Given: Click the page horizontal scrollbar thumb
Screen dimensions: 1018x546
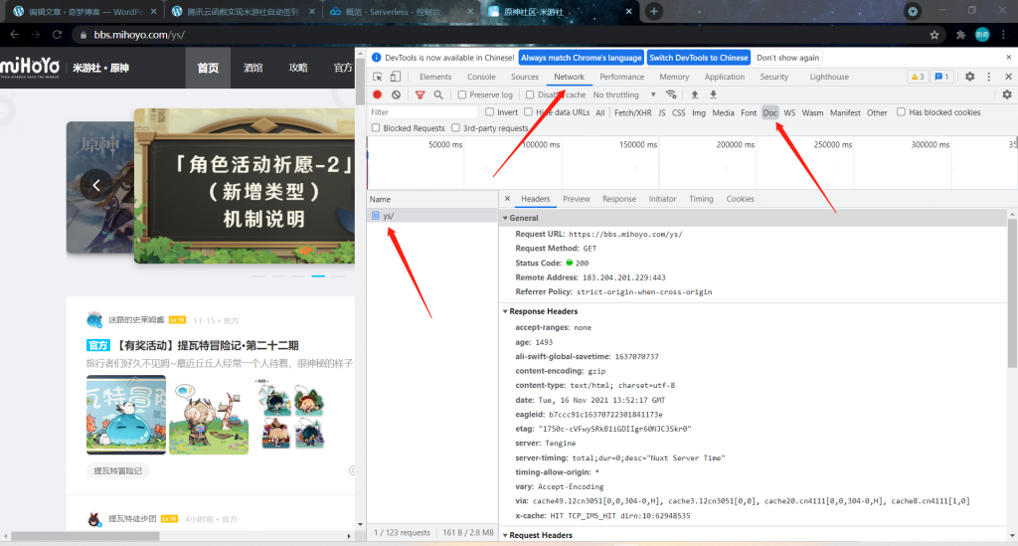Looking at the screenshot, I should point(85,536).
